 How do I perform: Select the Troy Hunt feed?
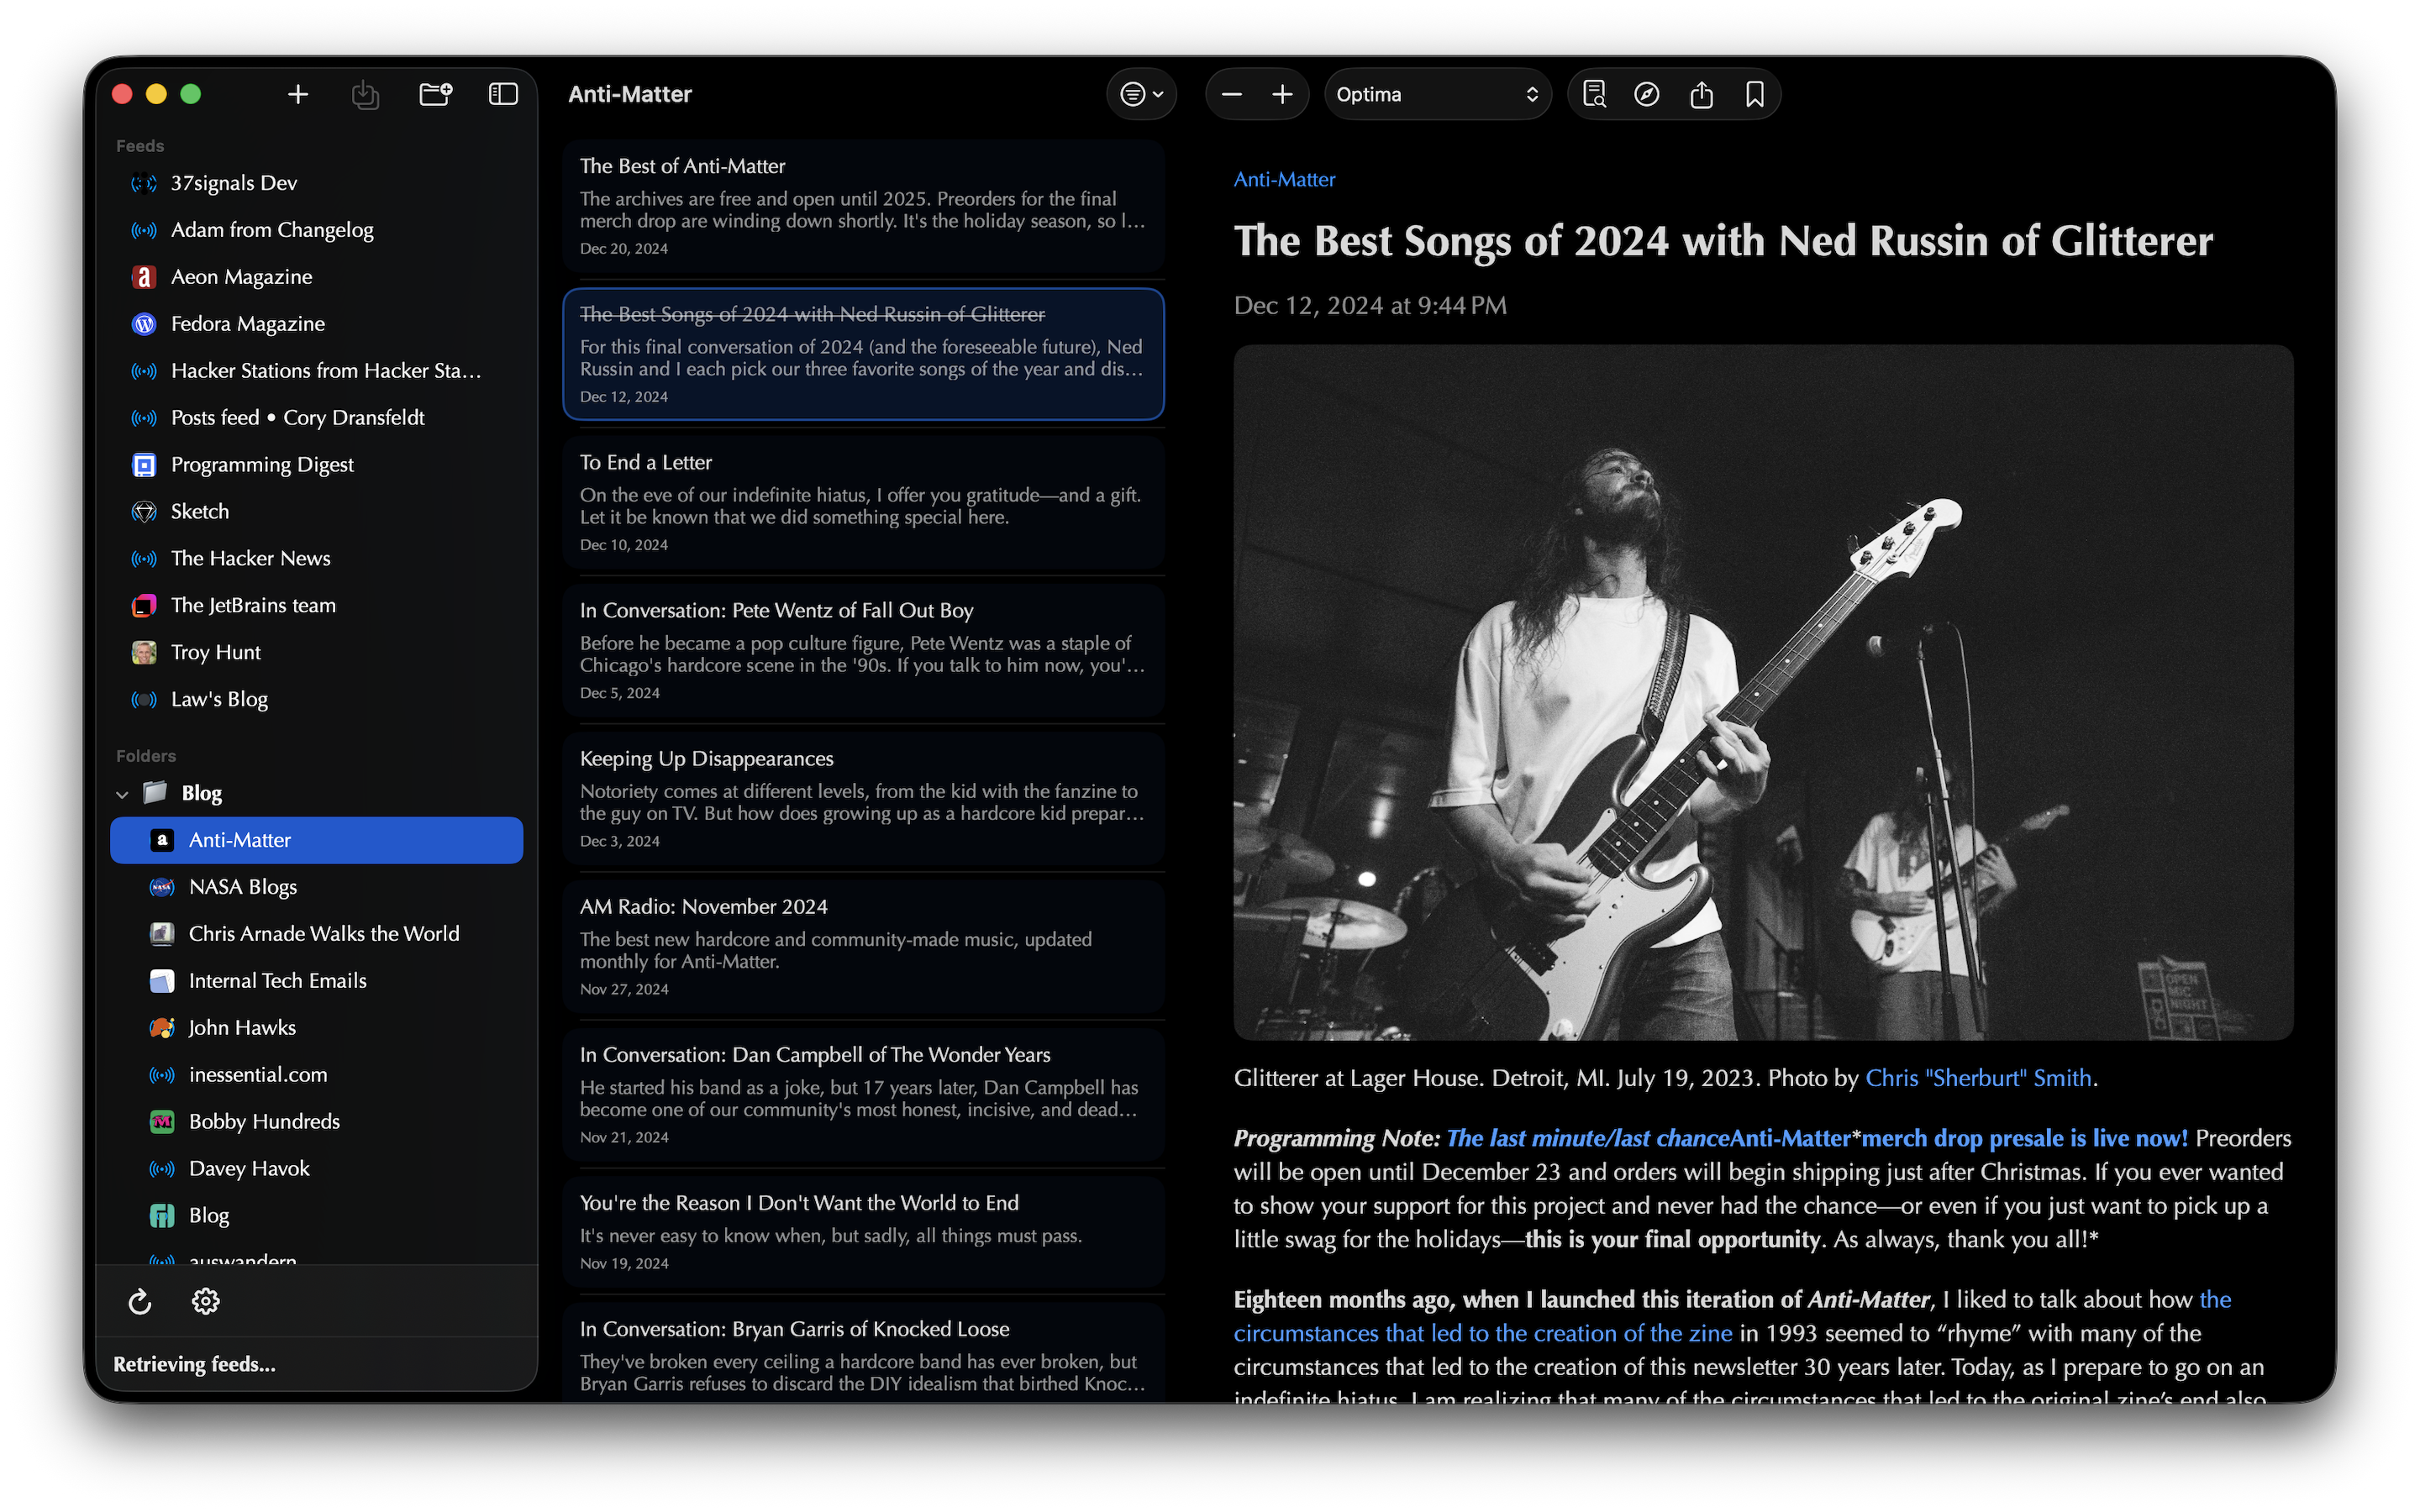(x=216, y=652)
